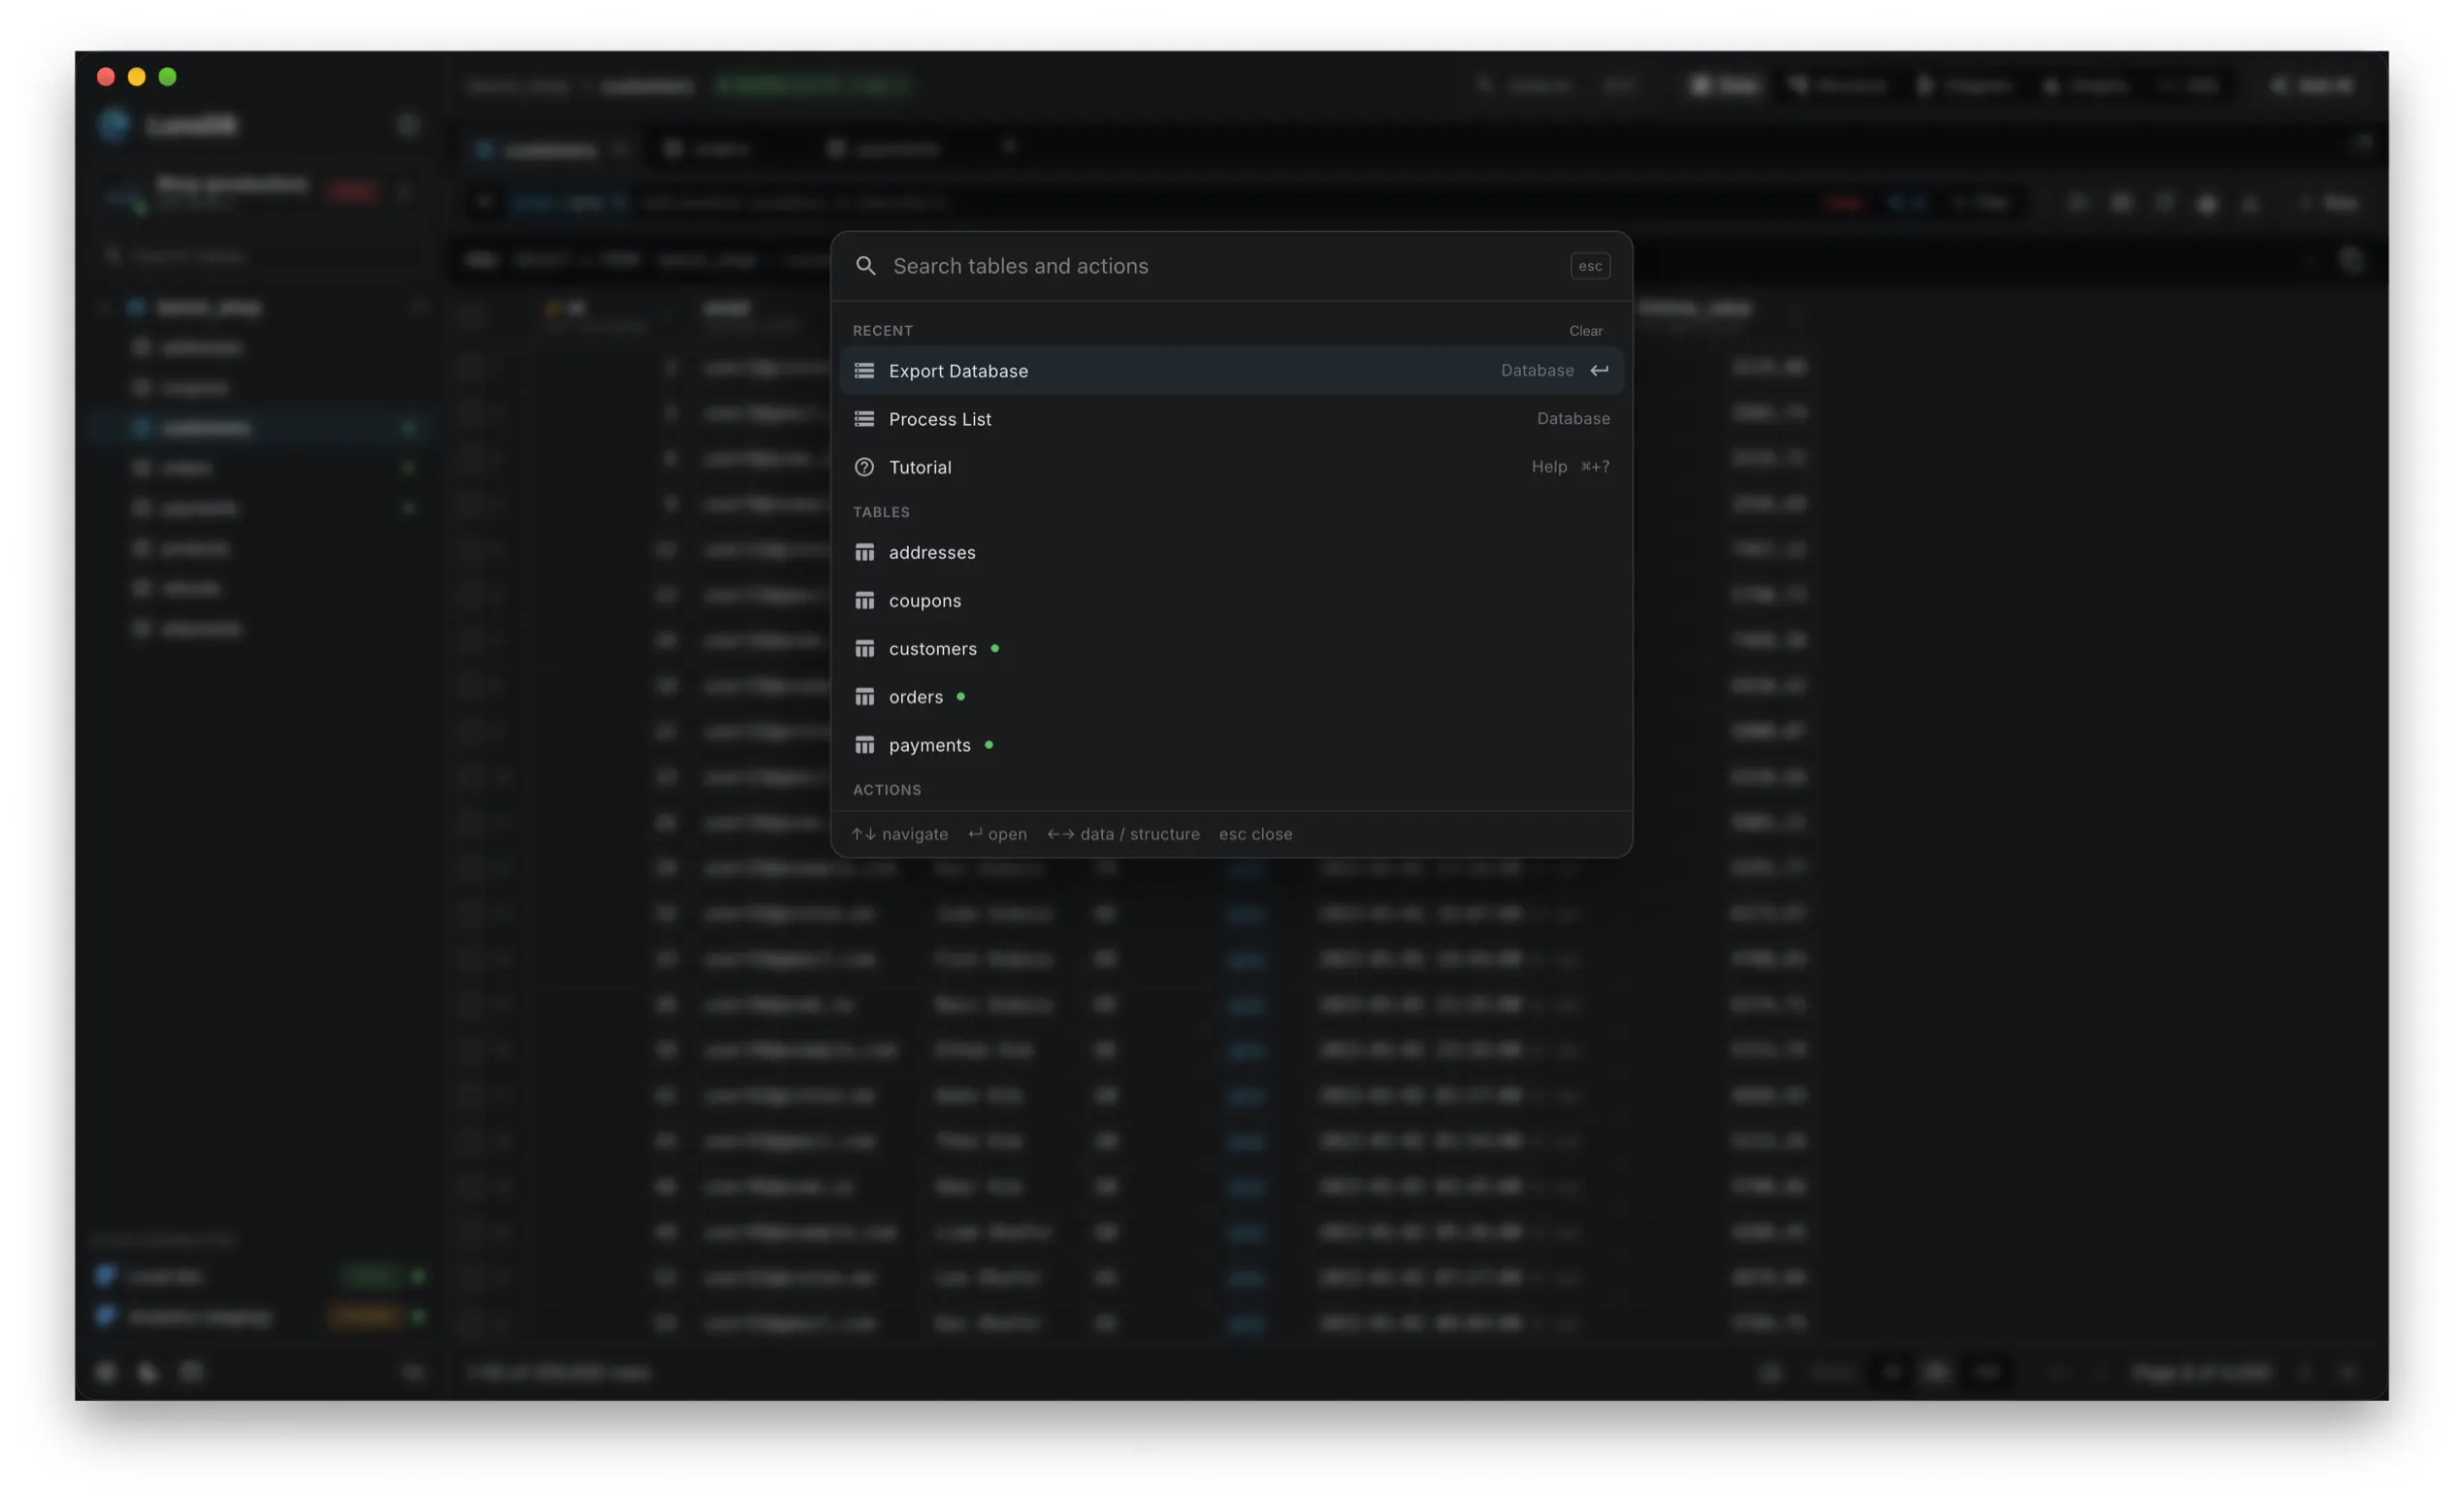Open the payments table
Viewport: 2464px width, 1500px height.
(1231, 745)
